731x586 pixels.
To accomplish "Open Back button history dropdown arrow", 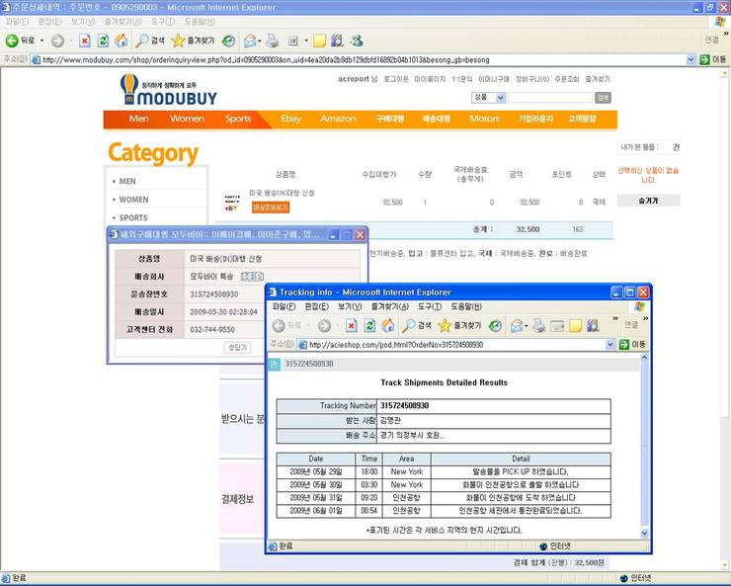I will click(x=41, y=42).
